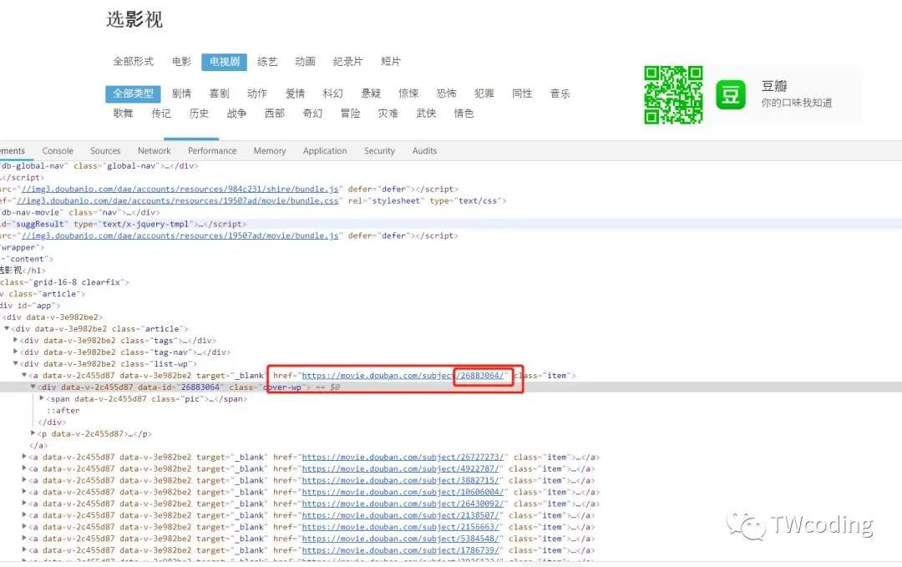
Task: Expand the anchor row for subject/26727273
Action: [x=24, y=457]
